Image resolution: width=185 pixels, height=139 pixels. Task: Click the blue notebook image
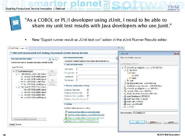(15, 23)
